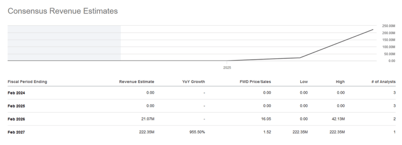The height and width of the screenshot is (145, 402).
Task: Select the Fiscal Period Ending column header
Action: [27, 82]
